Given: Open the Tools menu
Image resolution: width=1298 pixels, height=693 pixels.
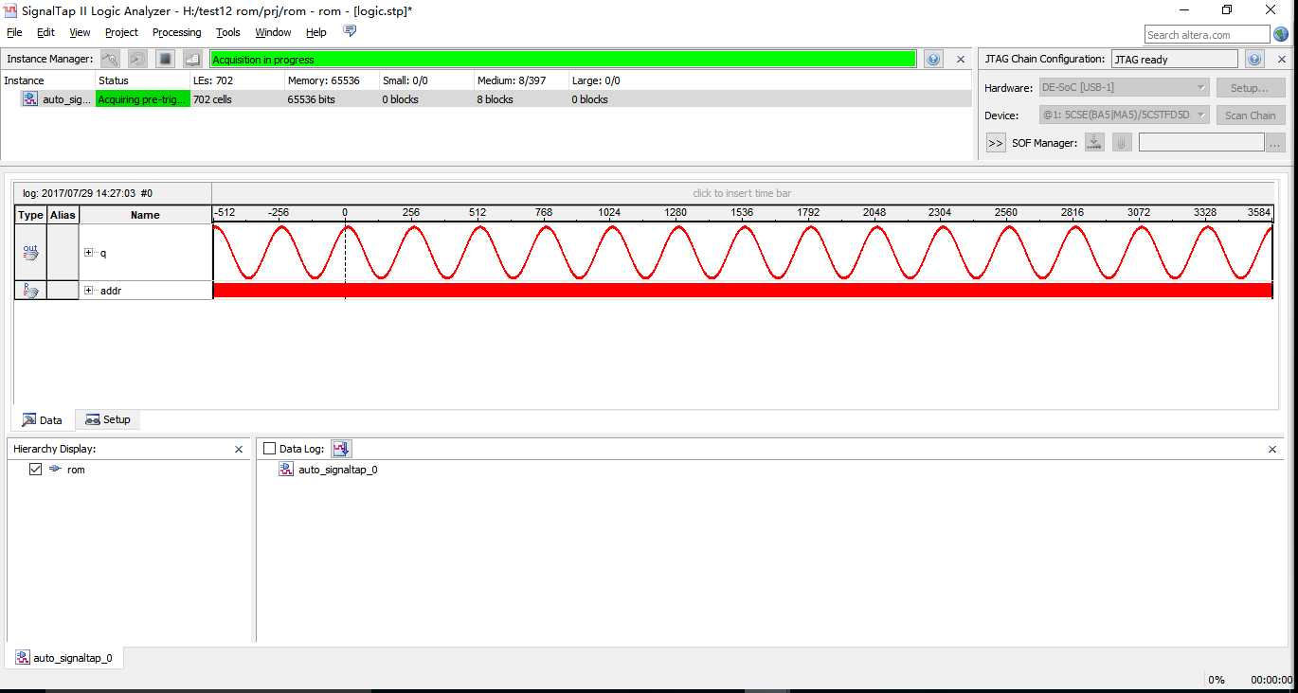Looking at the screenshot, I should click(228, 32).
